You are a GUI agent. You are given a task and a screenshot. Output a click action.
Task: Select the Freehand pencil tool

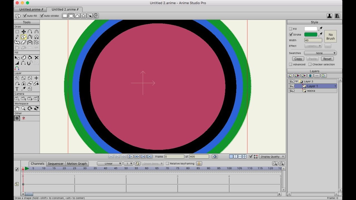(x=17, y=37)
